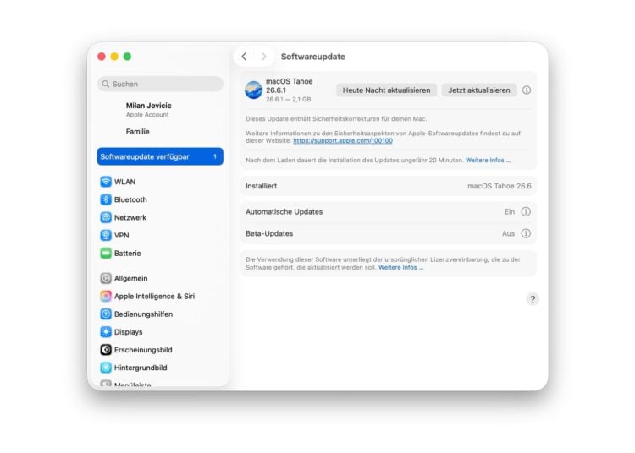Click info icon next to Jetzt aktualisieren

click(527, 90)
